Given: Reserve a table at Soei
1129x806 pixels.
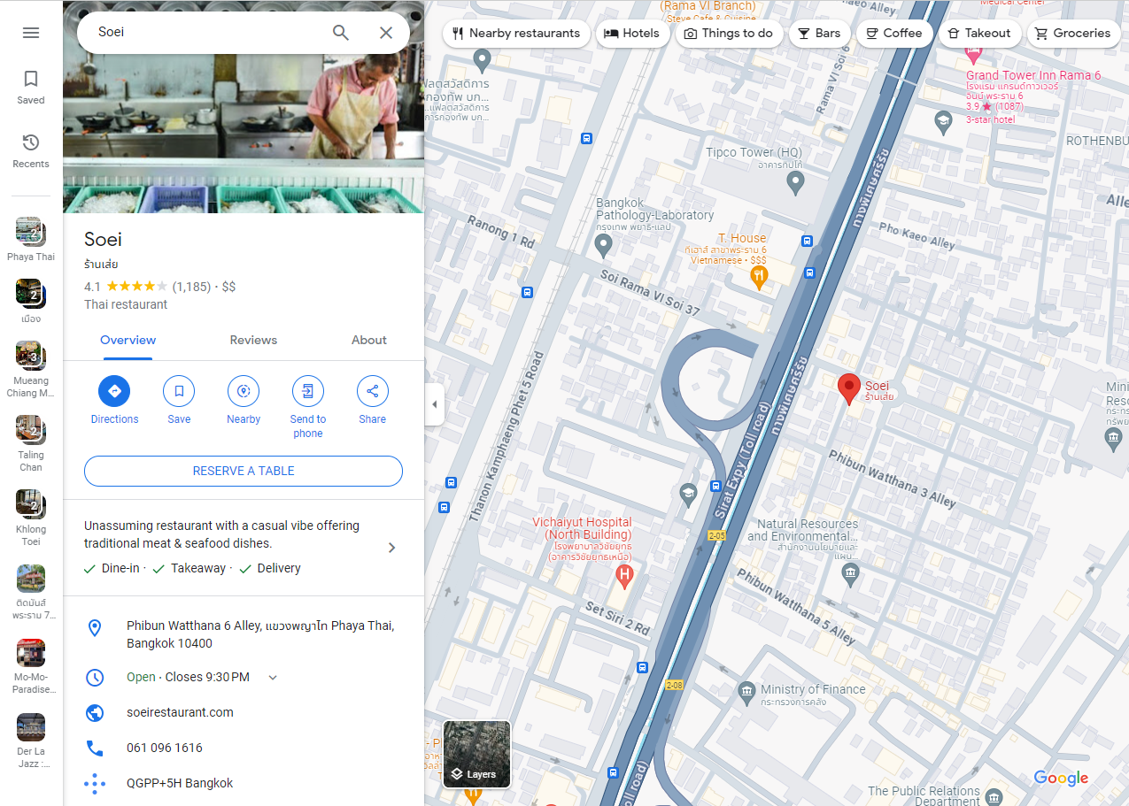Looking at the screenshot, I should (x=243, y=471).
